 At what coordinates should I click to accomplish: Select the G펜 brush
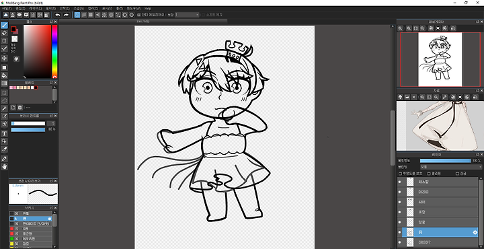(30, 229)
